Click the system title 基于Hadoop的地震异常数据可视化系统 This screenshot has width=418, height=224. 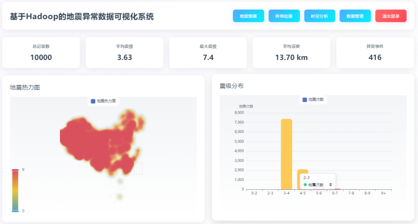click(82, 17)
